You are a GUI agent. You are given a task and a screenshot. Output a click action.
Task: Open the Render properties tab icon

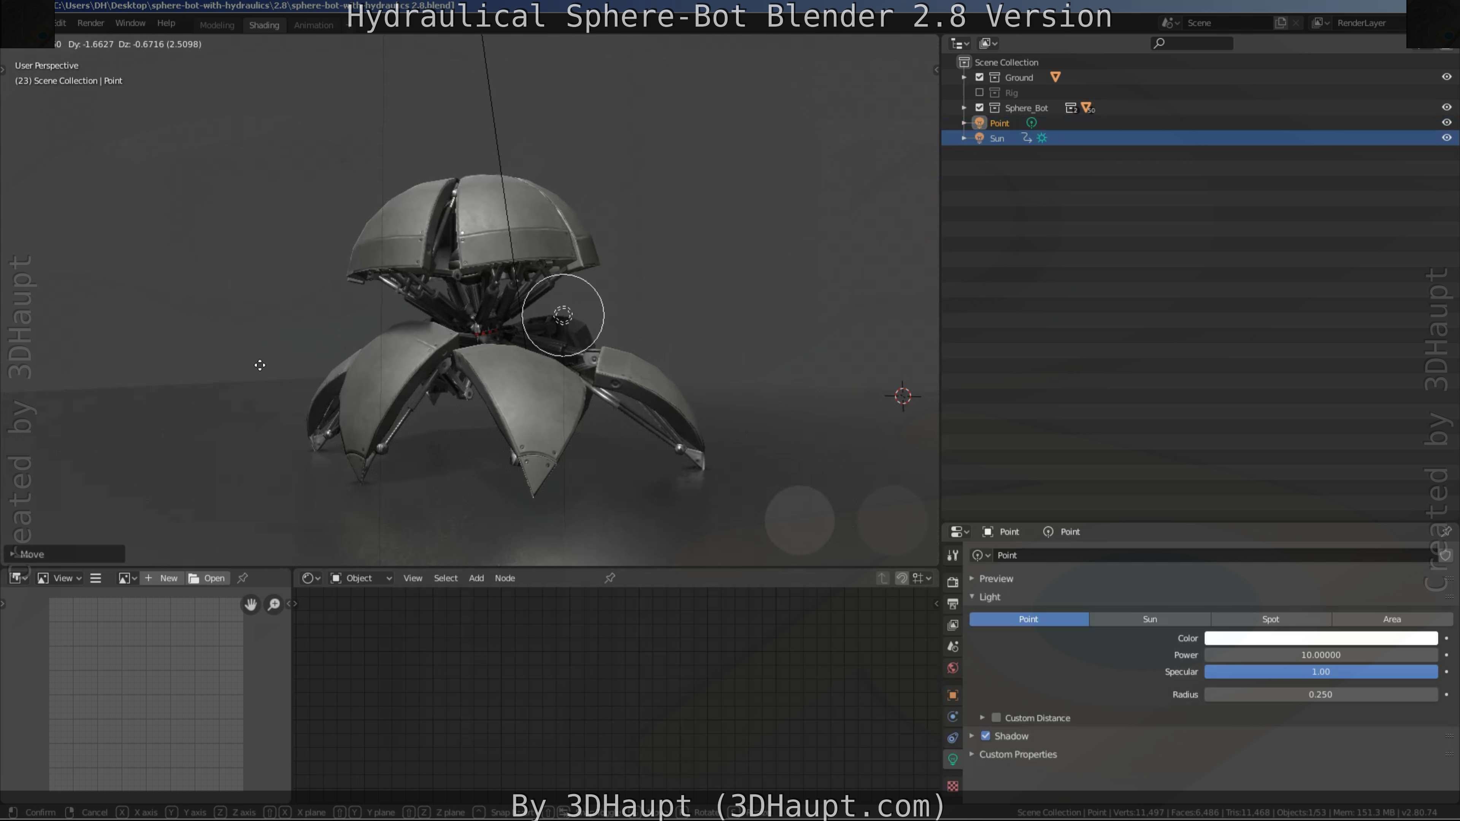coord(953,582)
